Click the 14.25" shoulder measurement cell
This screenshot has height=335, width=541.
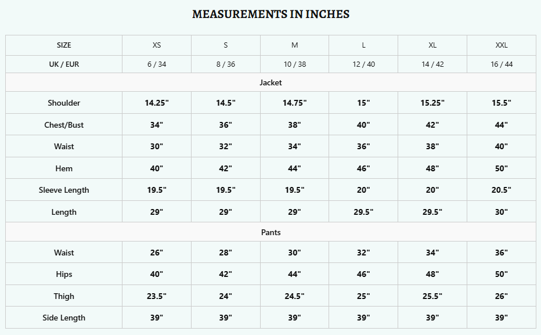(x=157, y=103)
